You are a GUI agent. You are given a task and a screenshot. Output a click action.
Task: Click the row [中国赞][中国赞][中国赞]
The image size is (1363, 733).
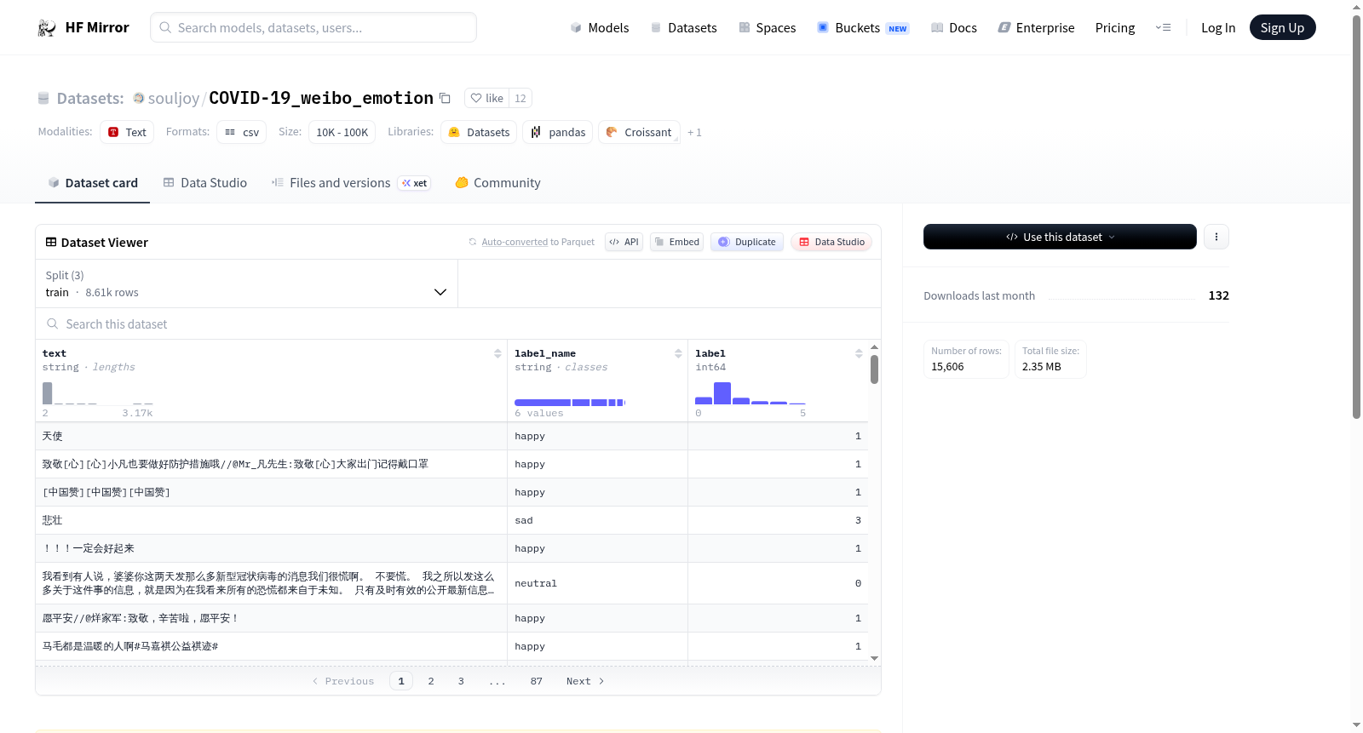(451, 492)
